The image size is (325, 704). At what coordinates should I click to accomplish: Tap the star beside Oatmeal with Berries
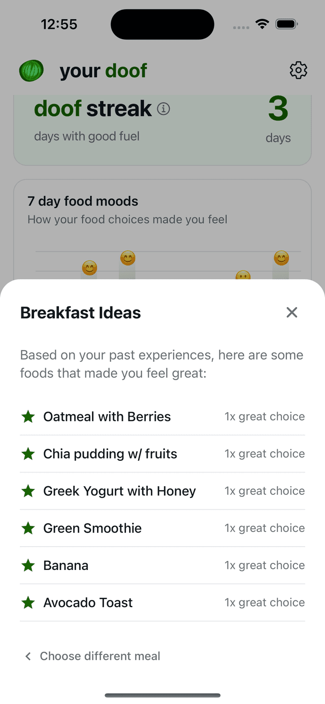[28, 416]
